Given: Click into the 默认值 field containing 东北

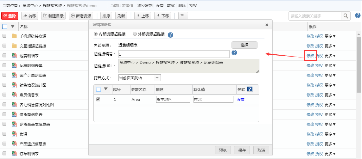Looking at the screenshot, I should [213, 99].
